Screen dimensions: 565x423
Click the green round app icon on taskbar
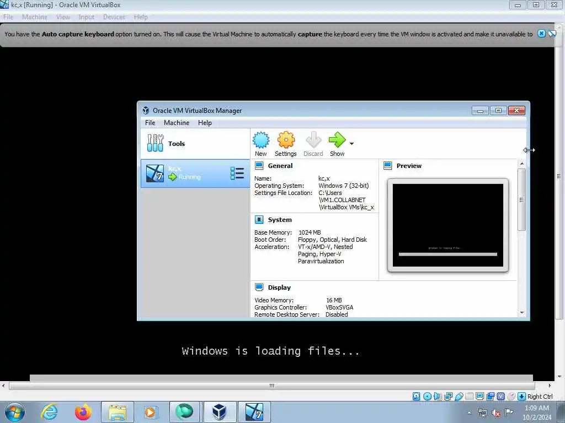pyautogui.click(x=184, y=412)
